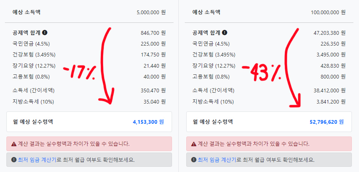Screen dimensions: 359x172
Task: Click exclamation icon in left gray notice
Action: (14, 160)
